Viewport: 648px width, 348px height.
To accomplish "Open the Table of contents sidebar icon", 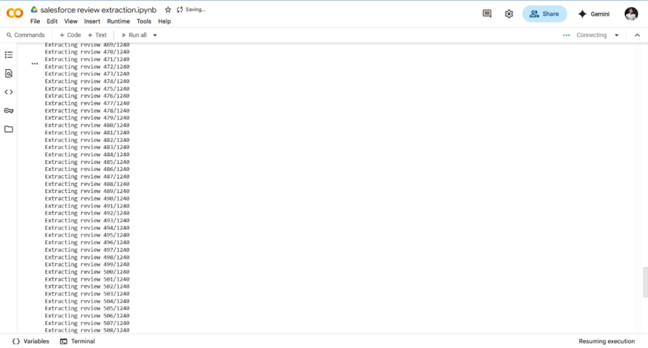I will point(9,55).
